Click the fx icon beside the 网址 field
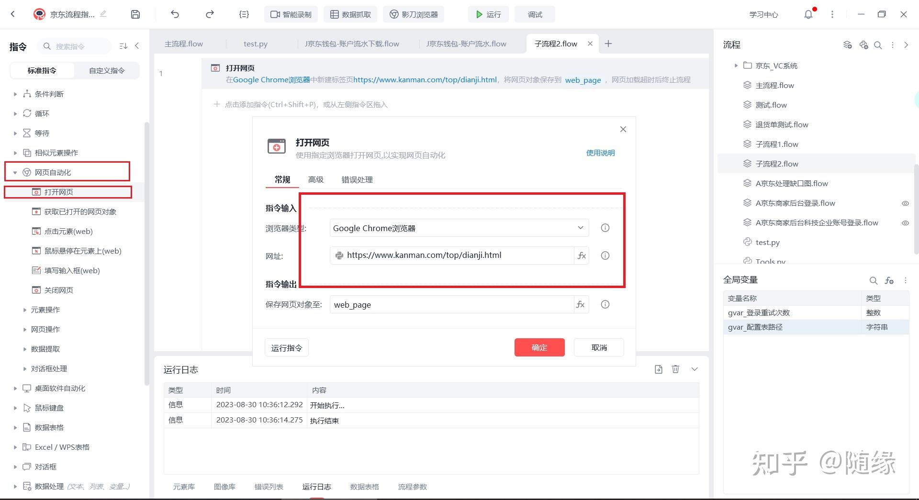The image size is (919, 500). tap(581, 255)
